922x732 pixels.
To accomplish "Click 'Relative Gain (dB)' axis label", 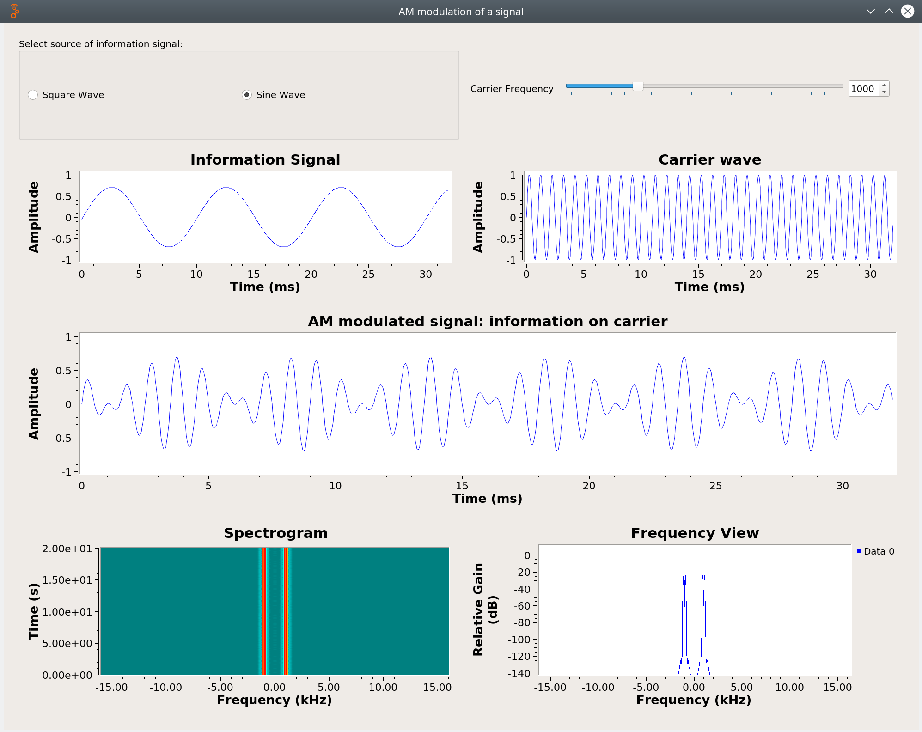I will pos(485,610).
